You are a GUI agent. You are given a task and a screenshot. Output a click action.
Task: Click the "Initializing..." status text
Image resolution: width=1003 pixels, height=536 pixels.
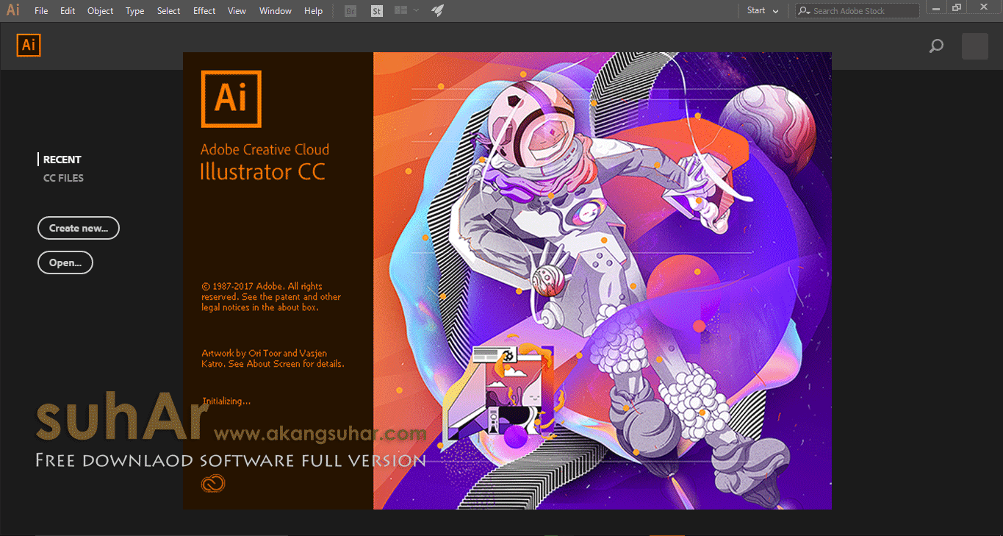coord(226,401)
